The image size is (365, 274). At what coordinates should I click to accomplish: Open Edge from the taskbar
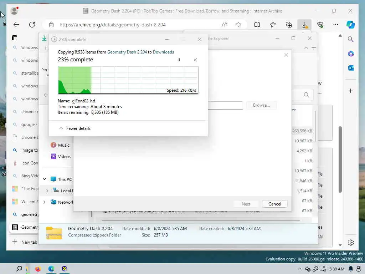point(51,269)
